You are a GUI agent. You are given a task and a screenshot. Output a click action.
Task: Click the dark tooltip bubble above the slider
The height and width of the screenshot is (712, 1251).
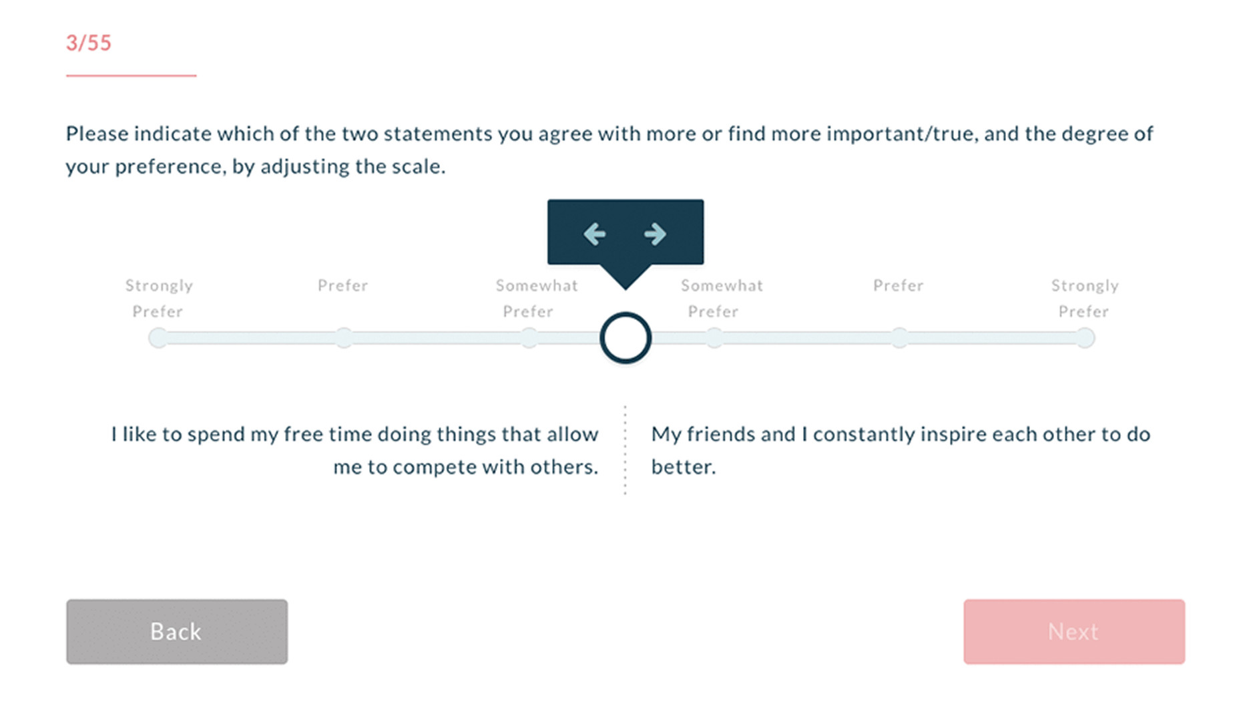[625, 231]
